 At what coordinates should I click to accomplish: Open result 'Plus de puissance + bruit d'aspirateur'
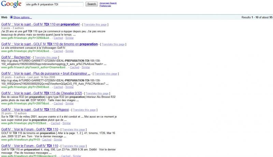tap(46, 74)
